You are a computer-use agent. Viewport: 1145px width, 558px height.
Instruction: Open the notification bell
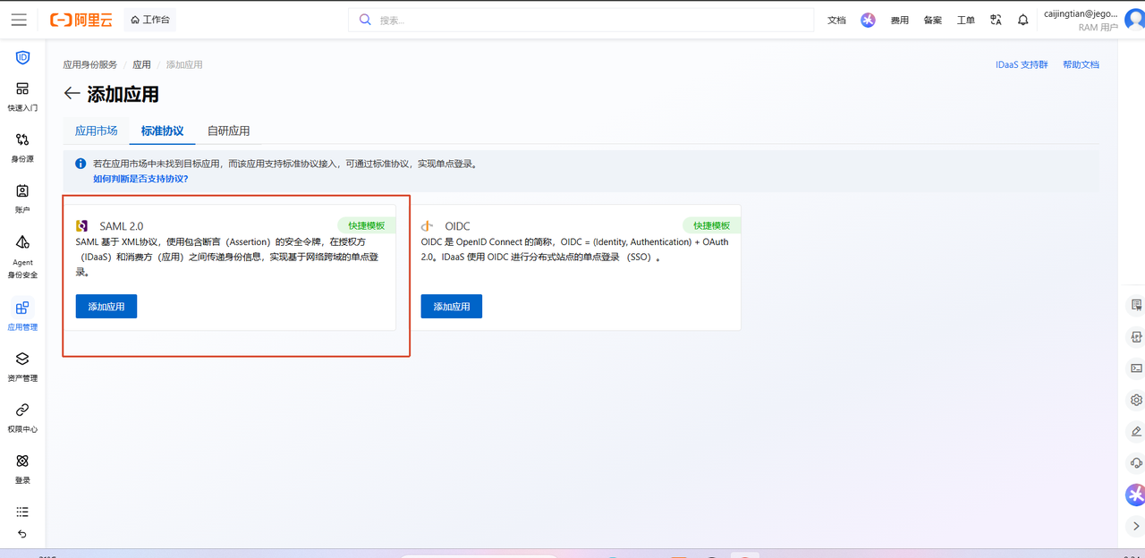pos(1023,20)
